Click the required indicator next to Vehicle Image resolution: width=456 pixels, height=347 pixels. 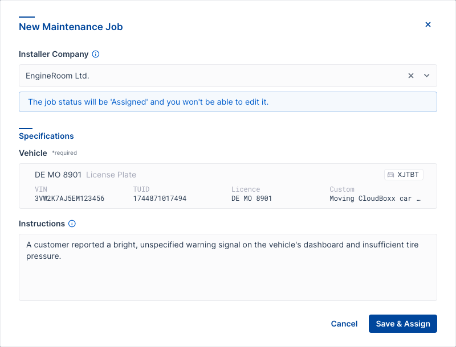64,152
